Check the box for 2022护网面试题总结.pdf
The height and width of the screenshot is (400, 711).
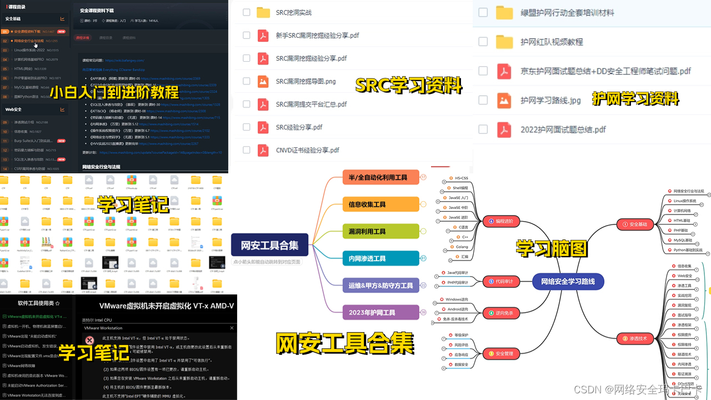pos(483,129)
